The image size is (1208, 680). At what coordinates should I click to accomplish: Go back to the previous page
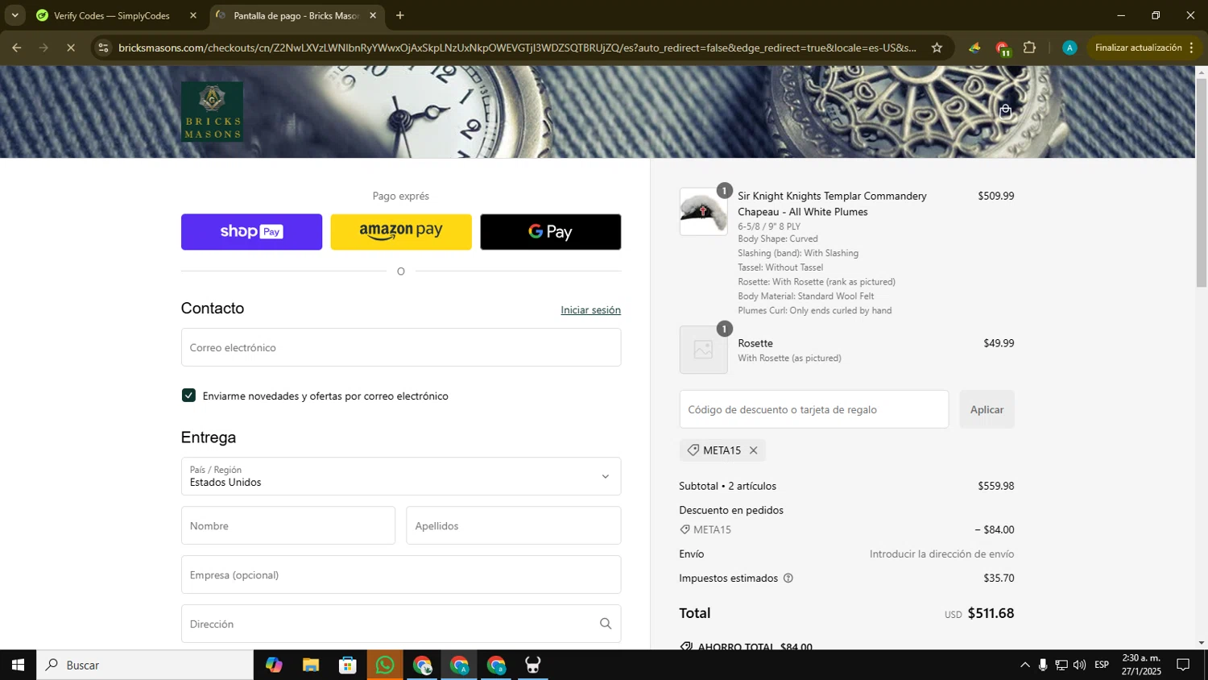17,48
